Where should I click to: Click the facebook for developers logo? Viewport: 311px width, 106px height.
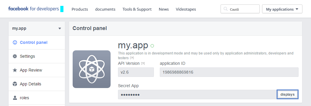[x=34, y=9]
